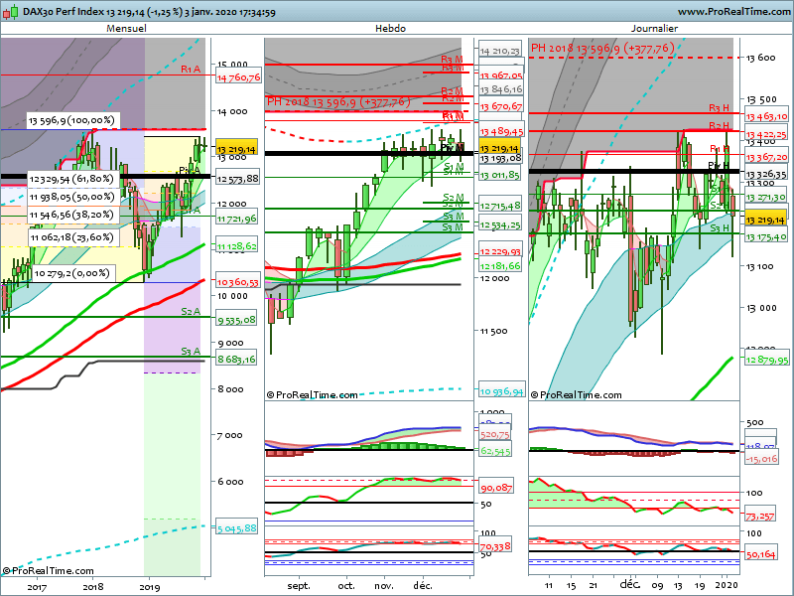Click the R1 A resistance label on monthly chart
The image size is (794, 596).
coord(191,70)
